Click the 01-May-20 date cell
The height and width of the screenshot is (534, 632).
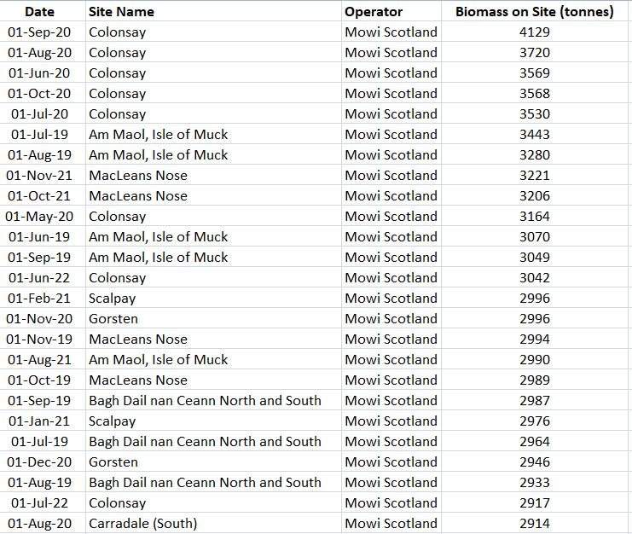pyautogui.click(x=39, y=217)
